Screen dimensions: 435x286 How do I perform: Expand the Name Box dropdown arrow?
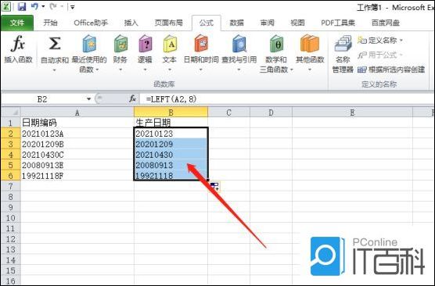[88, 99]
